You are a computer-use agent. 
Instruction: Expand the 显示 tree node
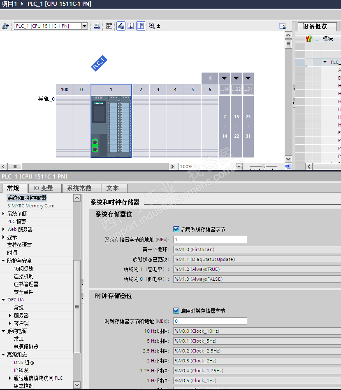point(3,237)
